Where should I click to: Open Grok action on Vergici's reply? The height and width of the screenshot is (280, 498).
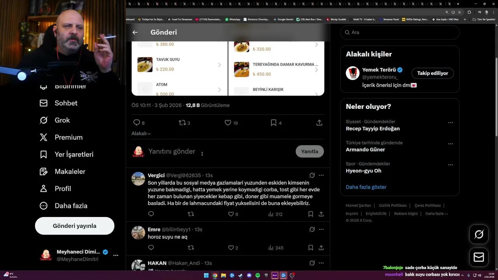point(312,175)
